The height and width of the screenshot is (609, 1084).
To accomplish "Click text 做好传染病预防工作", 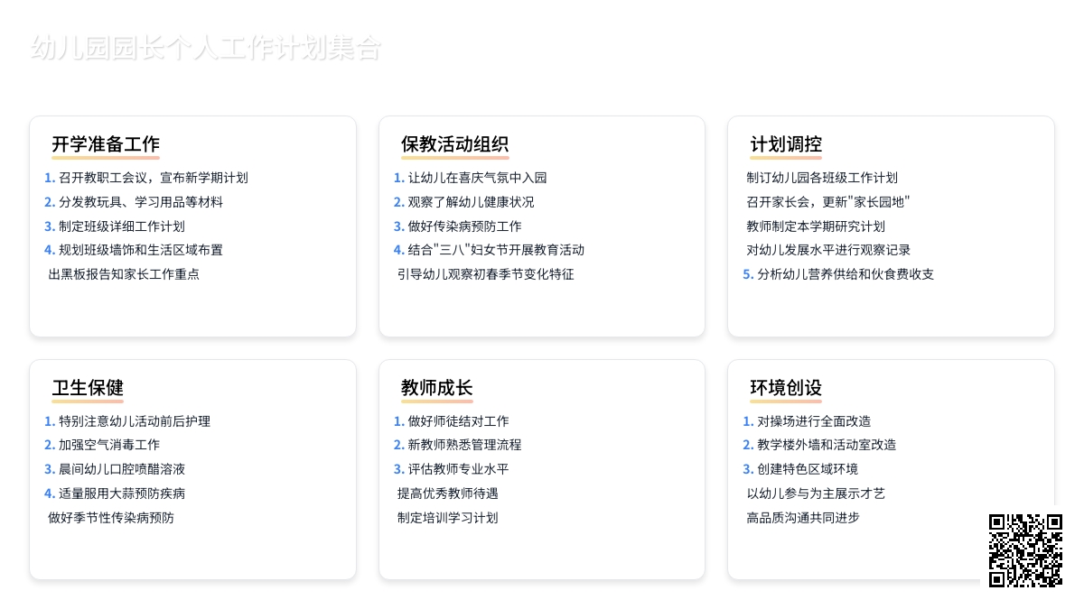I will pos(464,226).
